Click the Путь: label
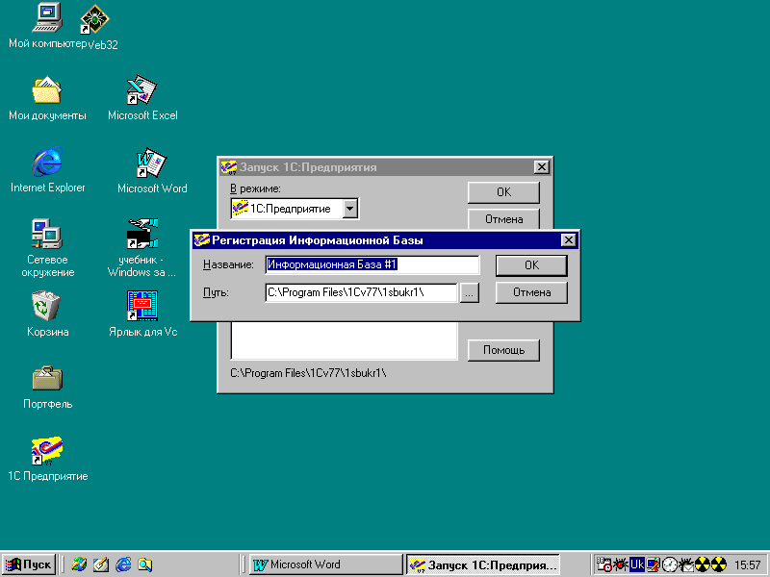The height and width of the screenshot is (577, 770). coord(216,292)
